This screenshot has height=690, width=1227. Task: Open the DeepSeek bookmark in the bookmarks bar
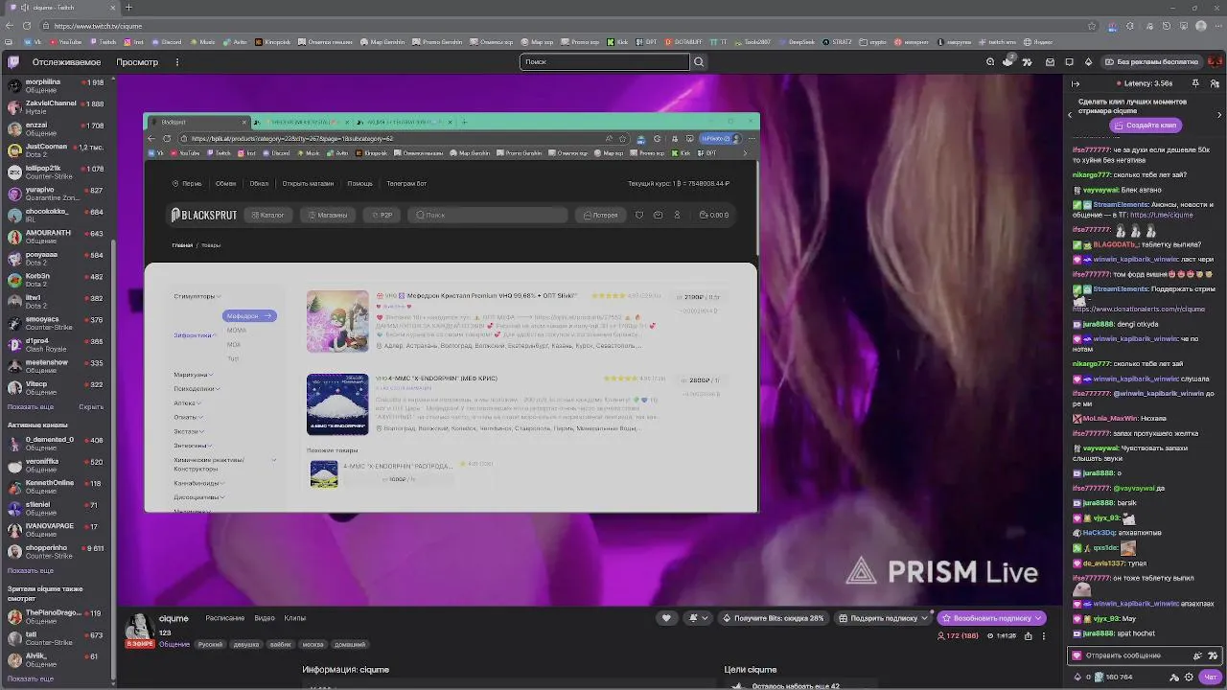[796, 42]
